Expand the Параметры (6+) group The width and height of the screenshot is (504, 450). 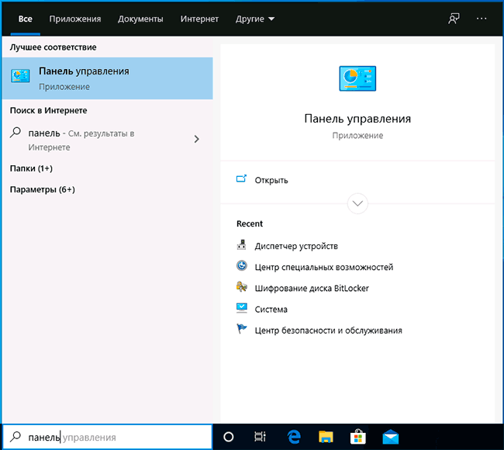click(43, 189)
